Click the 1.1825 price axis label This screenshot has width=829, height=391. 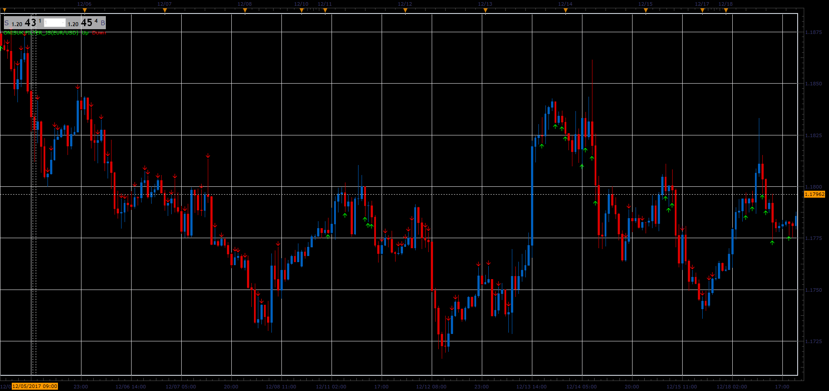tap(813, 135)
